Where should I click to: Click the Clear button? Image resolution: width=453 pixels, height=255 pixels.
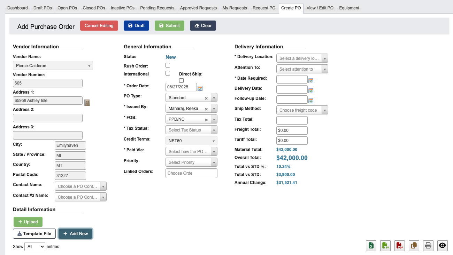(x=203, y=26)
